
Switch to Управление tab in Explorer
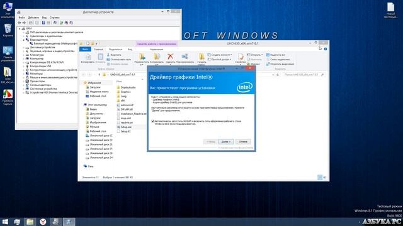(x=156, y=49)
